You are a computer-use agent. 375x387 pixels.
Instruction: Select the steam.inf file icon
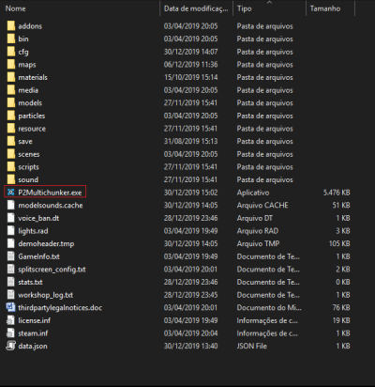click(11, 333)
